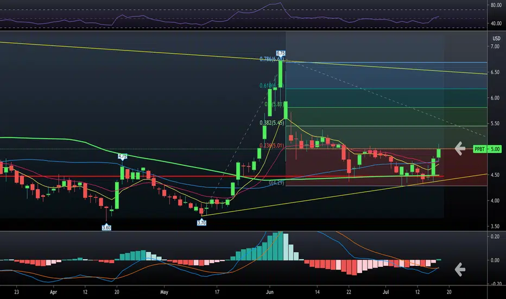This screenshot has height=299, width=506.
Task: Click the 22 date label on time axis
Action: [349, 292]
